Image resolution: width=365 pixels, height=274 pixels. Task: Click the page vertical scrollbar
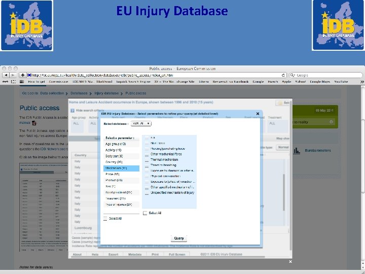click(x=362, y=156)
